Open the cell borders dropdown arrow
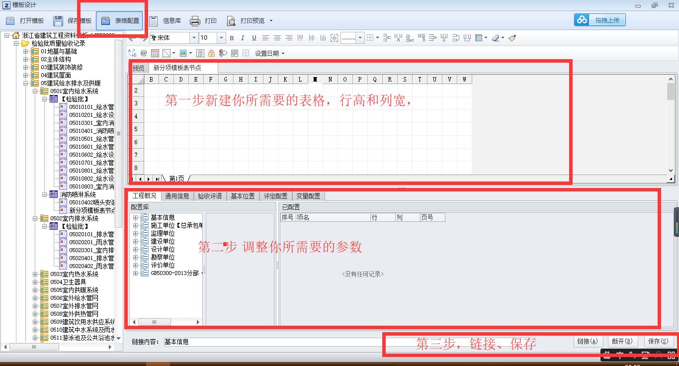This screenshot has height=366, width=679. point(377,38)
